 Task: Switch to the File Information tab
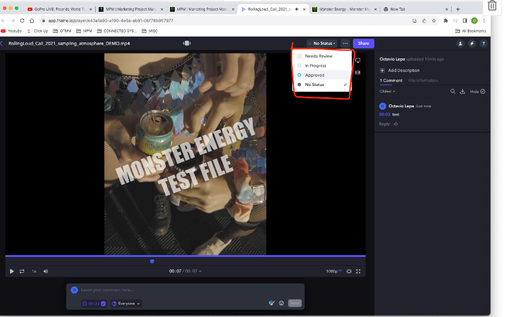tap(423, 81)
